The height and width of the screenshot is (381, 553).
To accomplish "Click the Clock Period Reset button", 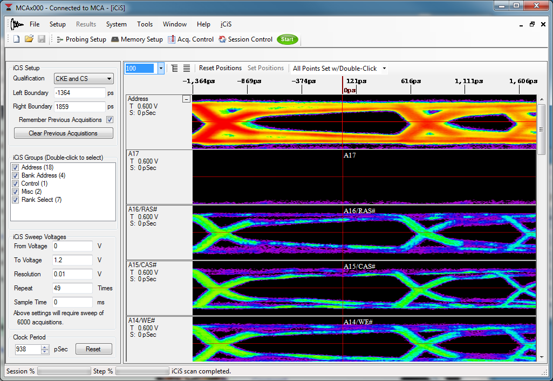I will 93,349.
